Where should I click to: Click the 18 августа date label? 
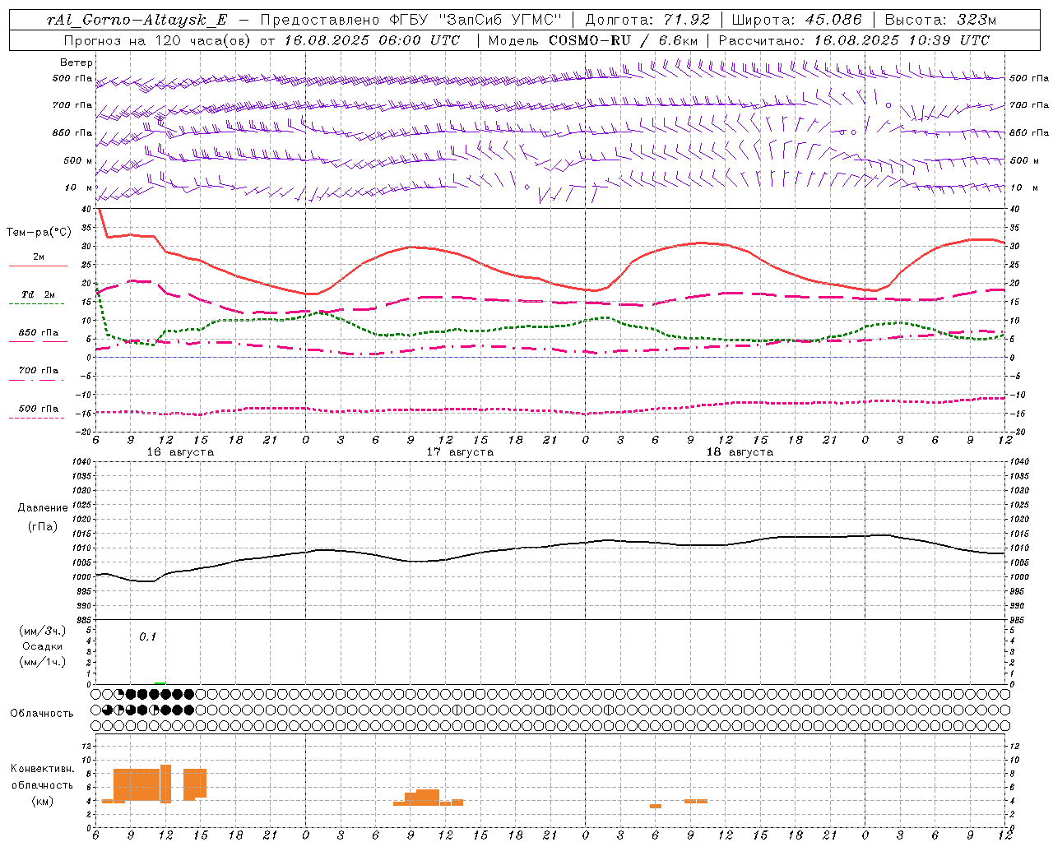tap(740, 452)
